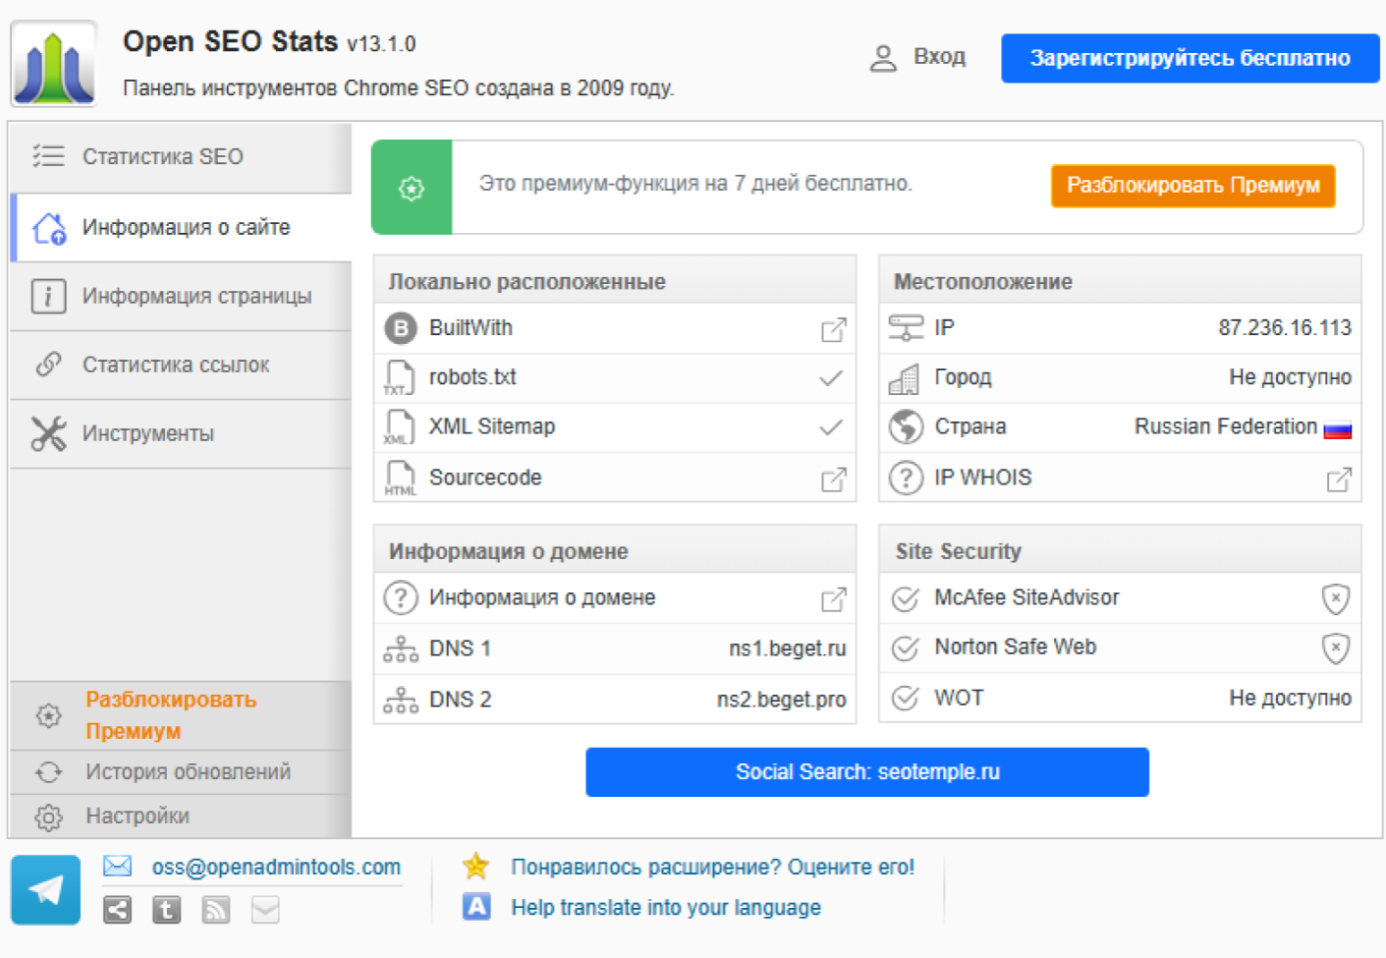Click McAfee SiteAdvisor shield icon

pos(1335,598)
